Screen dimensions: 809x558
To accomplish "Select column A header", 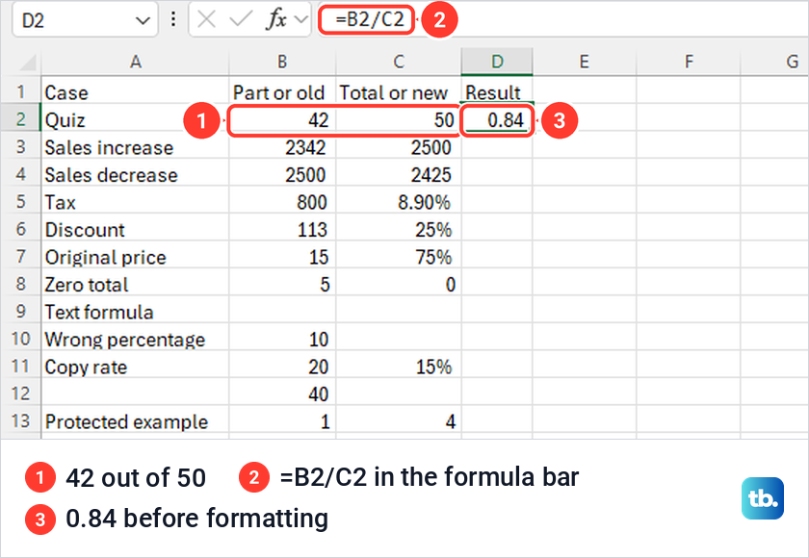I will coord(135,62).
